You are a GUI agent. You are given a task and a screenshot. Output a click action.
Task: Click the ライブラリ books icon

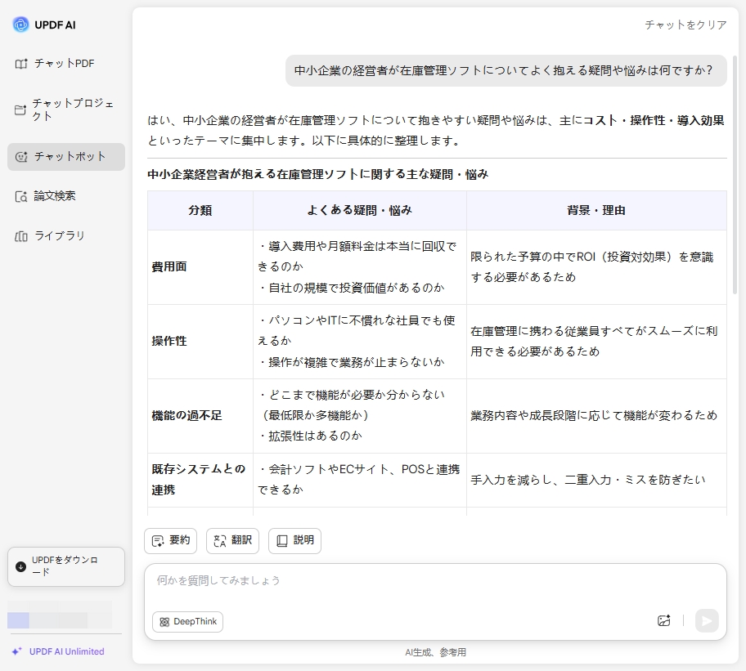(21, 236)
